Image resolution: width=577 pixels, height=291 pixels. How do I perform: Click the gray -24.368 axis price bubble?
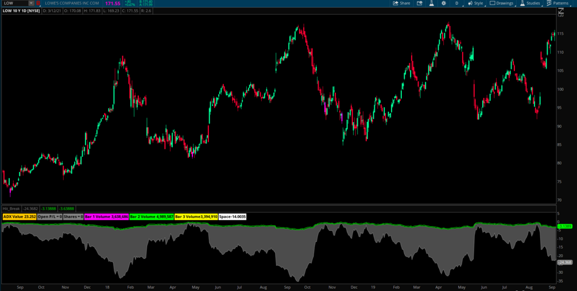click(564, 262)
